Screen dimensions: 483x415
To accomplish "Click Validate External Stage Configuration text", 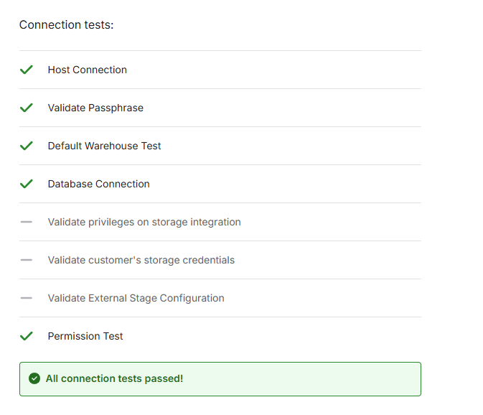I will point(136,298).
